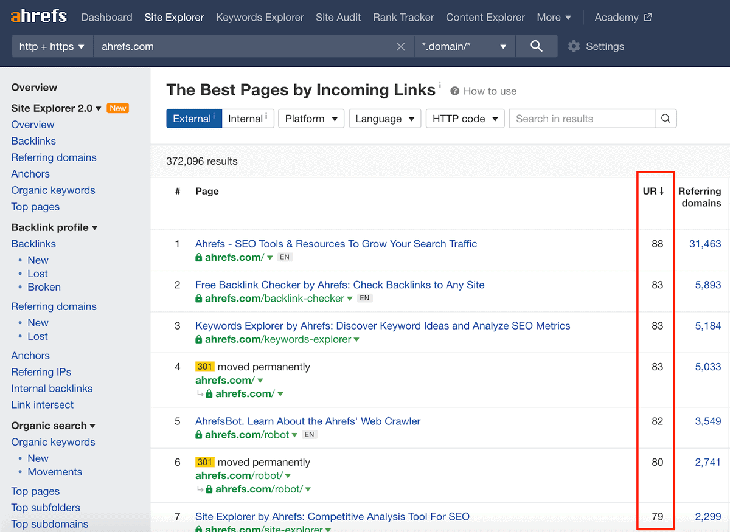Open Movements under Organic keywords
Screen dimensions: 730x532
point(55,472)
